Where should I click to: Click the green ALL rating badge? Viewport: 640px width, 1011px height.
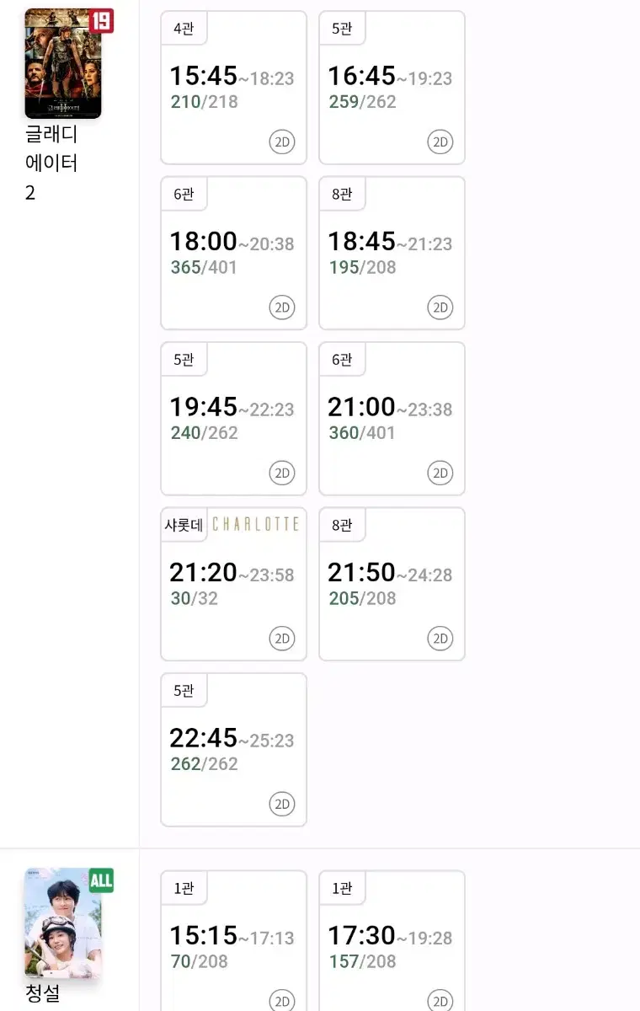(x=101, y=880)
